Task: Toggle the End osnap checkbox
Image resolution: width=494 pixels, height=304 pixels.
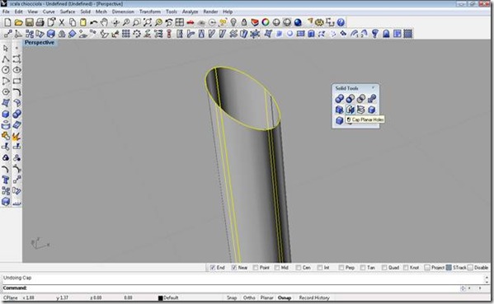Action: pos(213,268)
